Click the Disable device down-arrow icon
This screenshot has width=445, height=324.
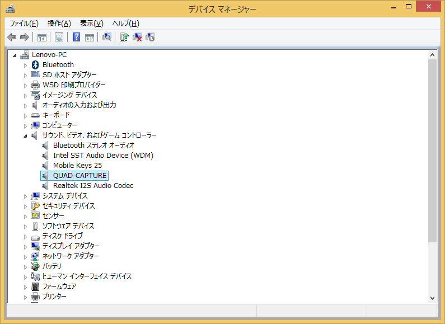click(x=150, y=37)
